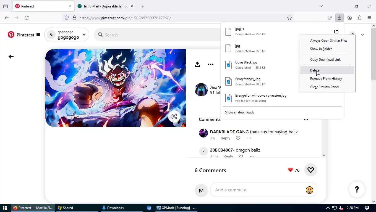Select Clear Preview Panel

pos(327,87)
